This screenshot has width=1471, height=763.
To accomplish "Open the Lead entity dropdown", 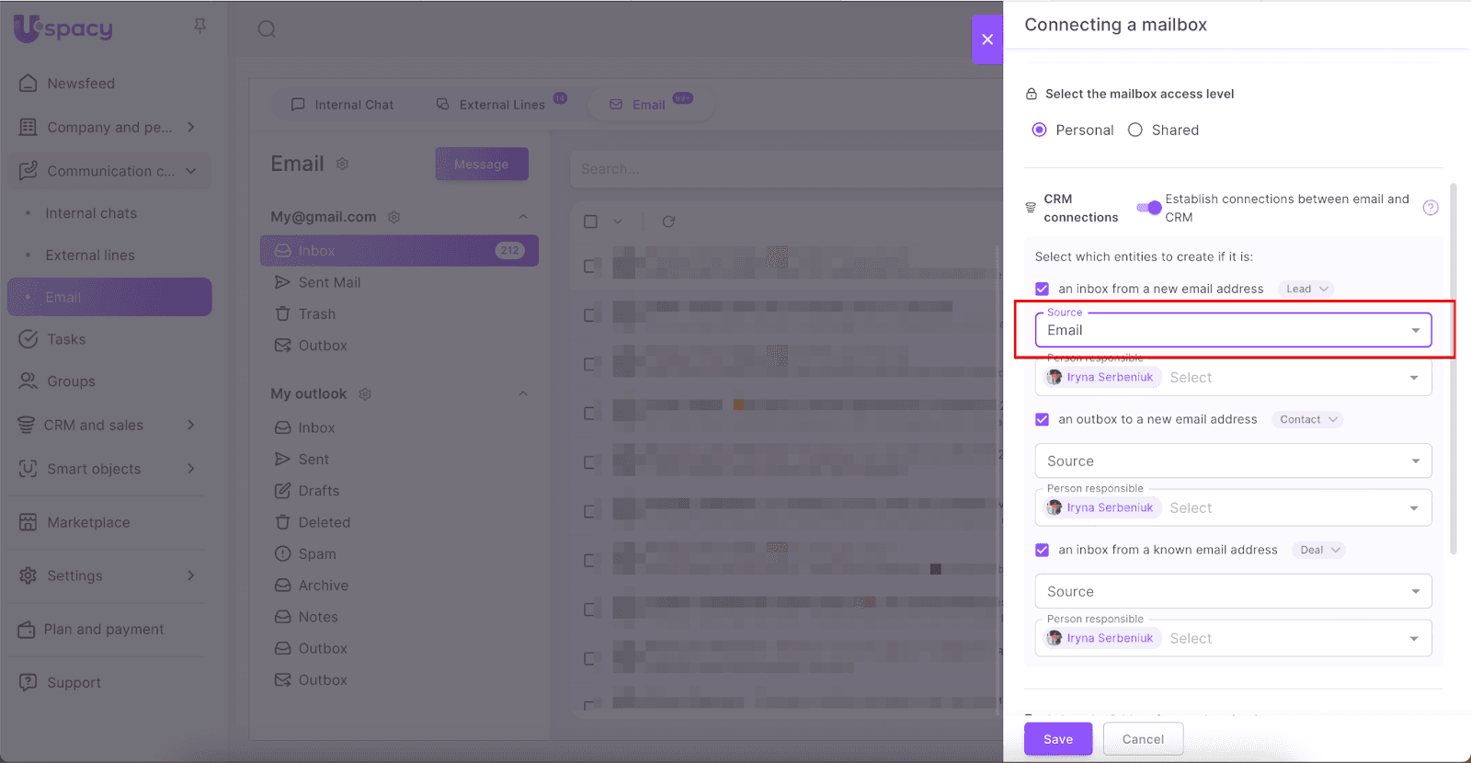I will 1306,289.
